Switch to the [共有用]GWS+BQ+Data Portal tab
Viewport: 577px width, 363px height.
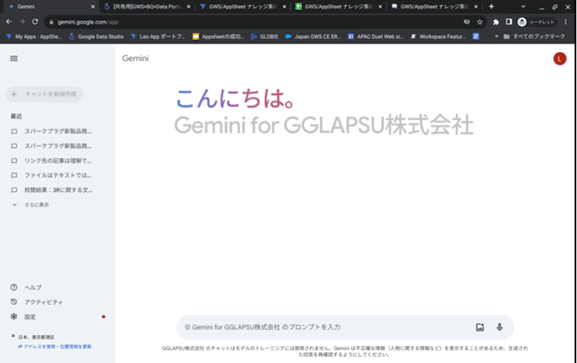[147, 6]
